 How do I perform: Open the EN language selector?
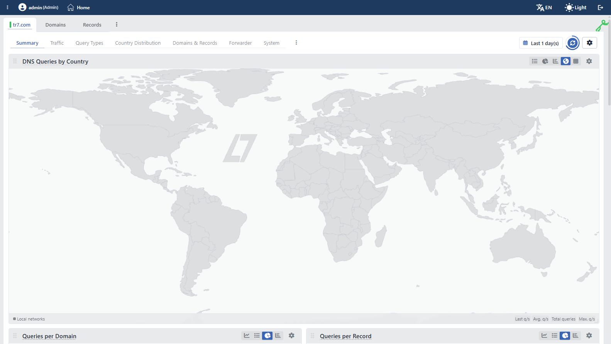click(544, 7)
